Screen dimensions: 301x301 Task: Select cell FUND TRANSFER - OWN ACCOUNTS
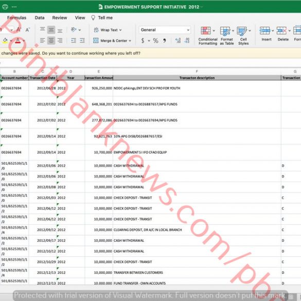click(x=197, y=281)
